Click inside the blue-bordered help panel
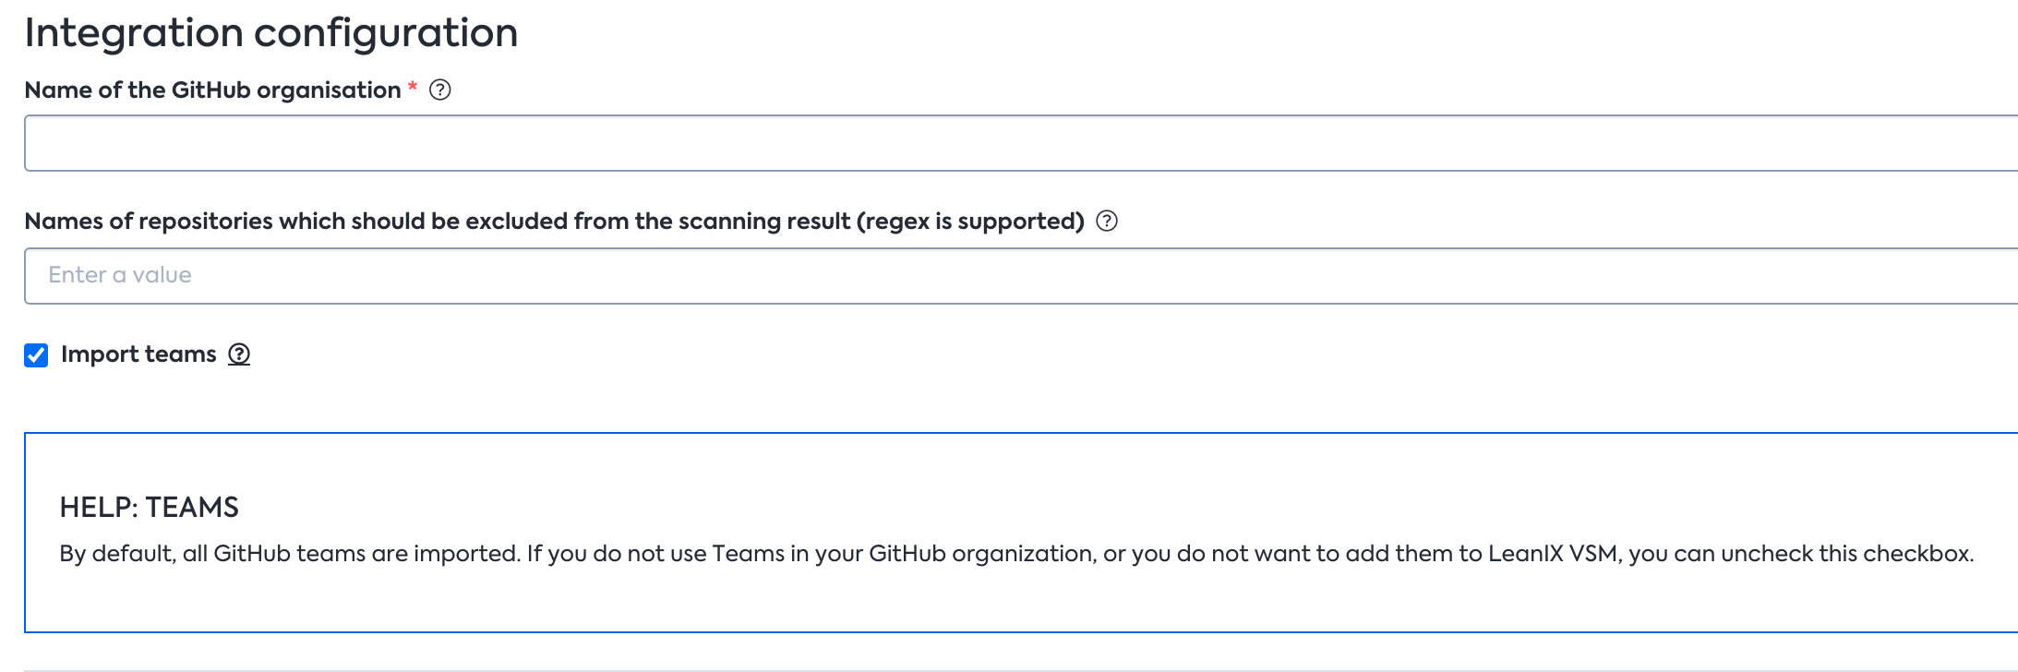 1021,533
